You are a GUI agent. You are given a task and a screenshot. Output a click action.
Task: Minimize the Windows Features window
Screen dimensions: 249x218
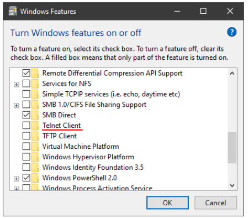[177, 11]
